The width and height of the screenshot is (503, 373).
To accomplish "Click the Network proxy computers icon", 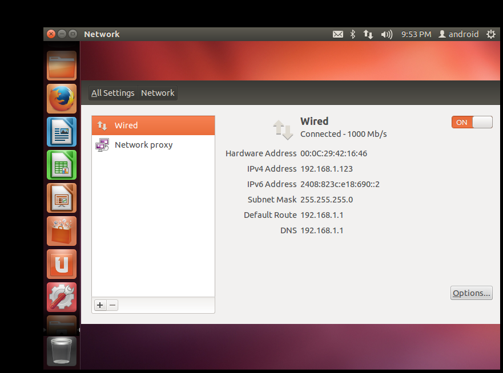I will tap(102, 145).
